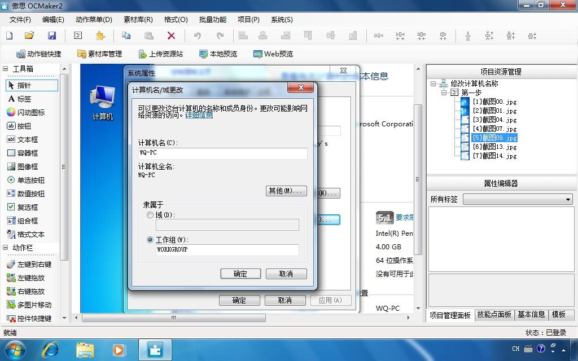Select the 数值按钮 tool
Viewport: 578px width, 361px height.
coord(26,194)
